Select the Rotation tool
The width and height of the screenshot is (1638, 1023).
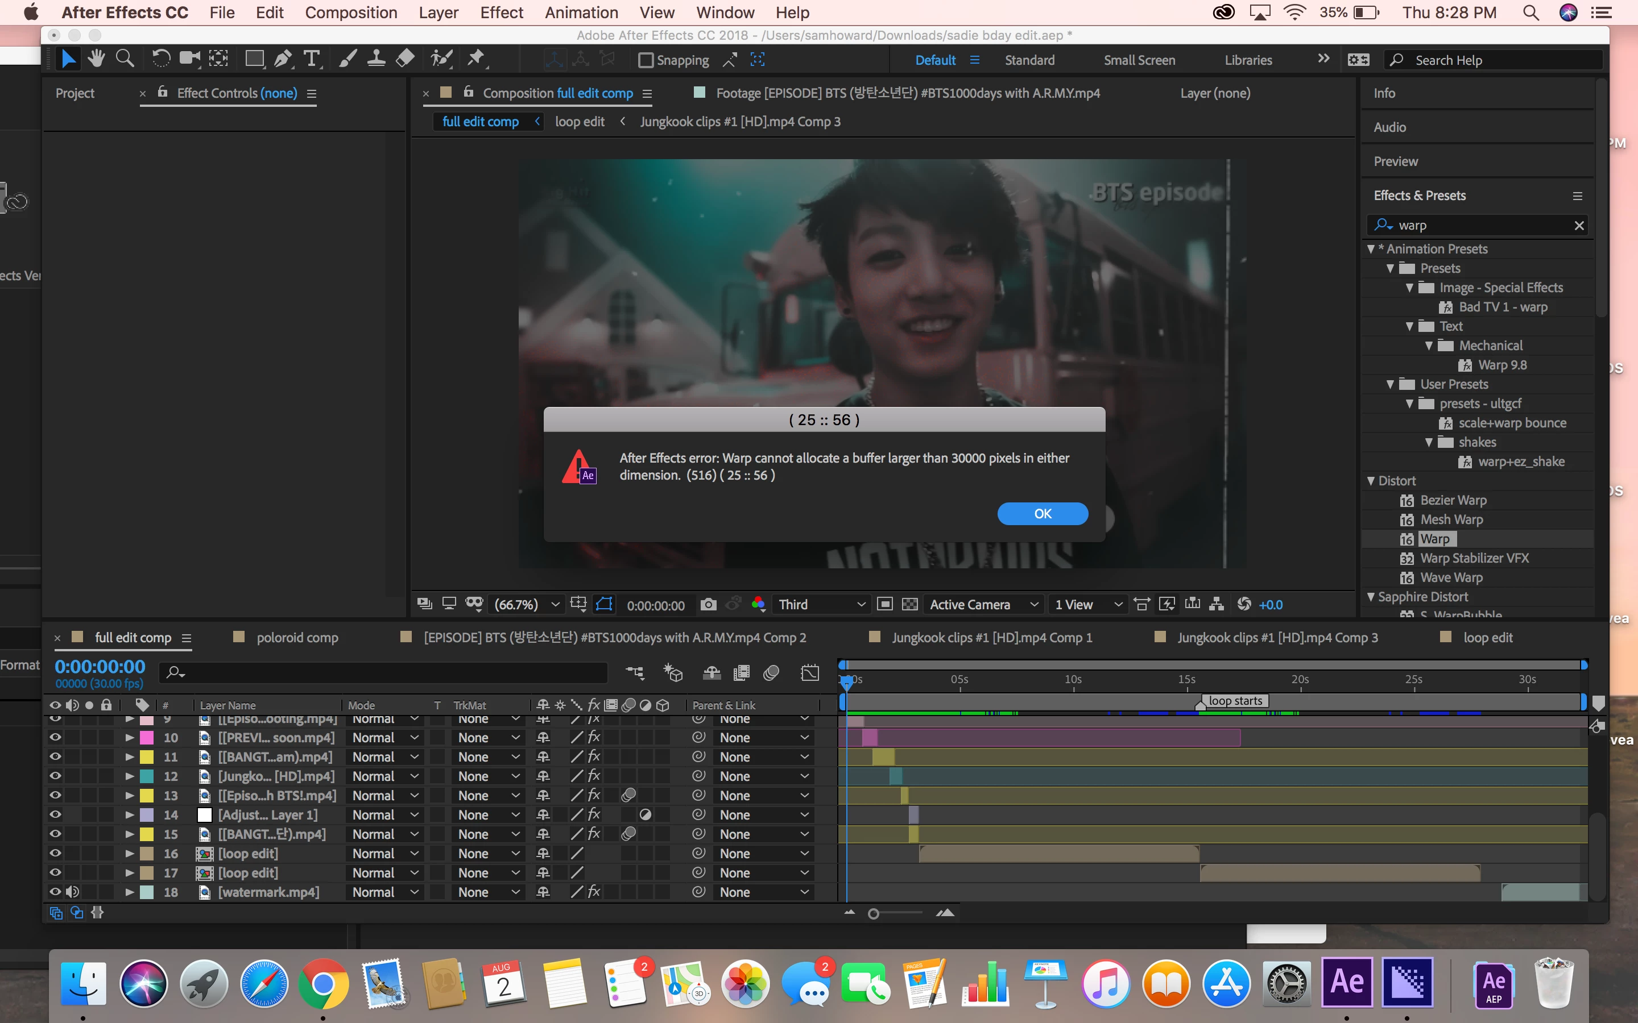coord(160,60)
